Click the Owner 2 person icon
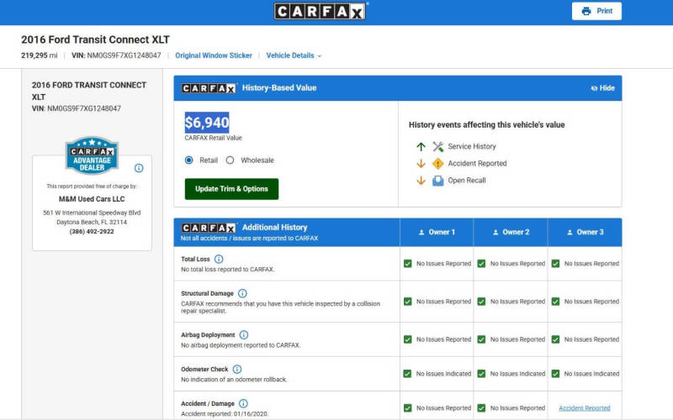This screenshot has width=673, height=420. coord(495,233)
